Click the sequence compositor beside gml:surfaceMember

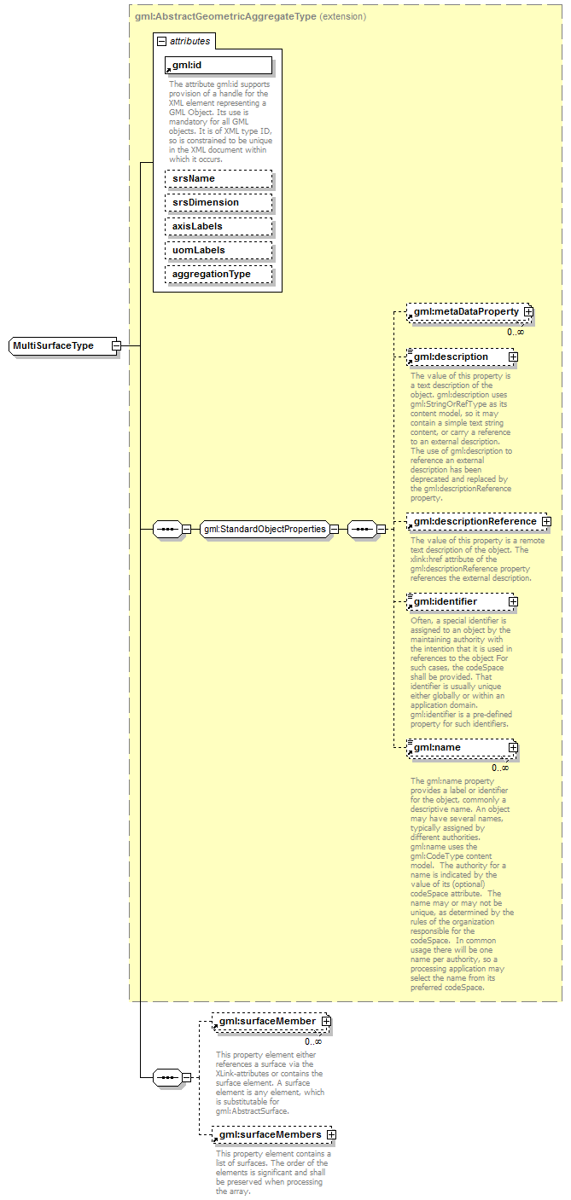pos(166,1077)
